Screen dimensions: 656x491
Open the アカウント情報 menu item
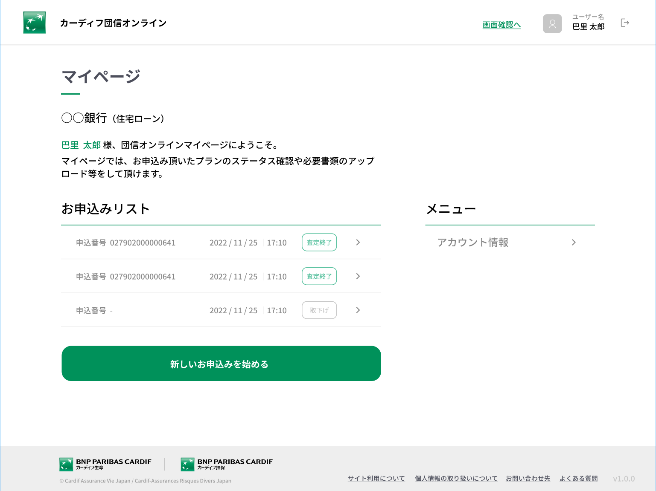(x=510, y=242)
